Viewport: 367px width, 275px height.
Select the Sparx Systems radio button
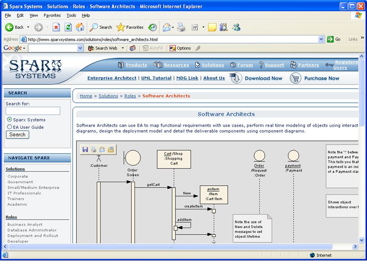(x=9, y=120)
